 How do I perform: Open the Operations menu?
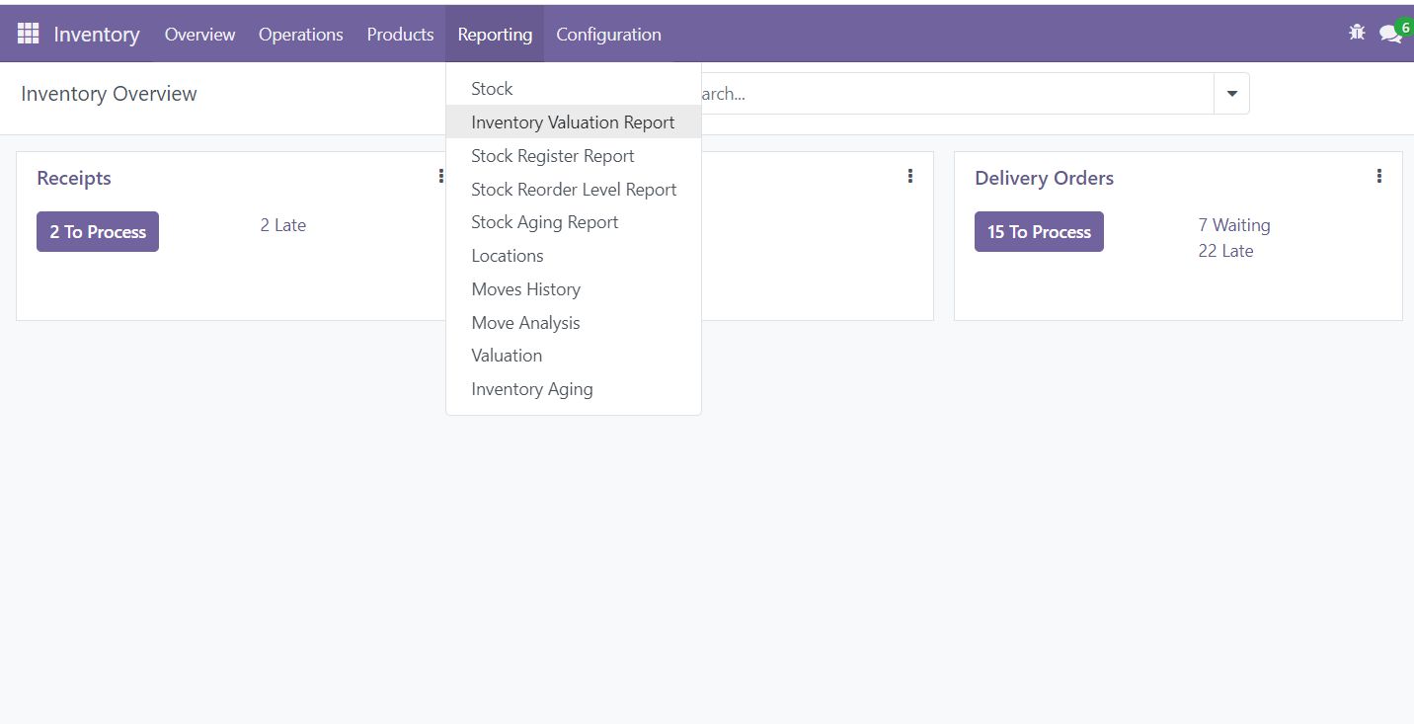point(300,35)
